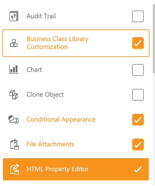Uncheck Business Class Library Customization checkbox

click(138, 43)
